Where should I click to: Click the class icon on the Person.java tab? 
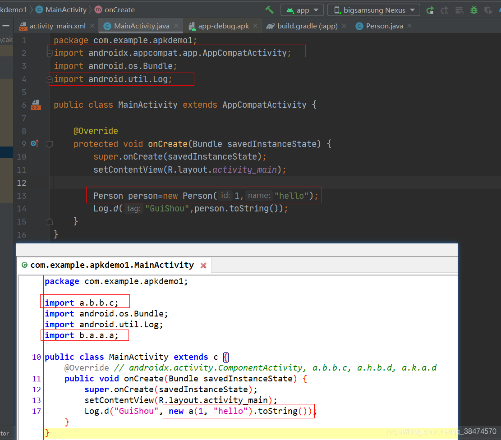click(359, 26)
